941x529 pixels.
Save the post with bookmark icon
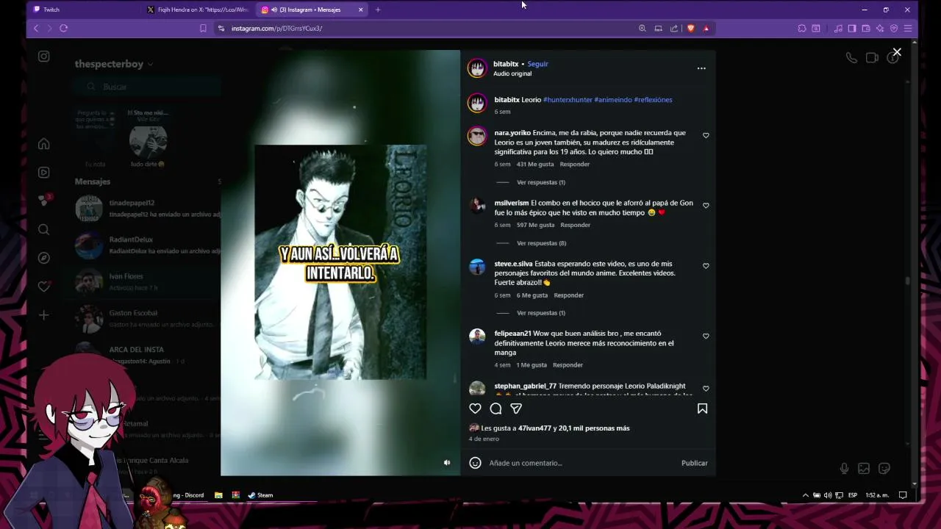[x=702, y=409]
